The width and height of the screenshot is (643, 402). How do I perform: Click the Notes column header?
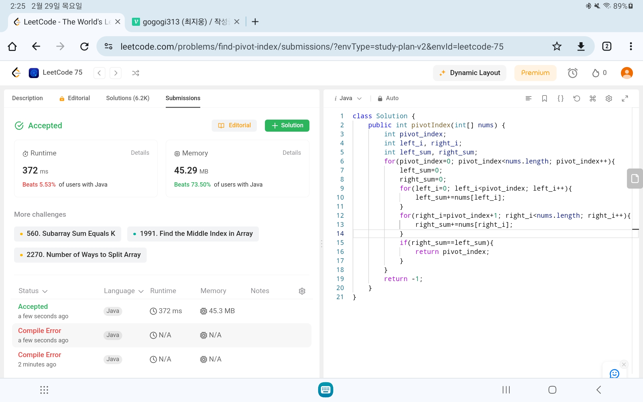(x=260, y=291)
